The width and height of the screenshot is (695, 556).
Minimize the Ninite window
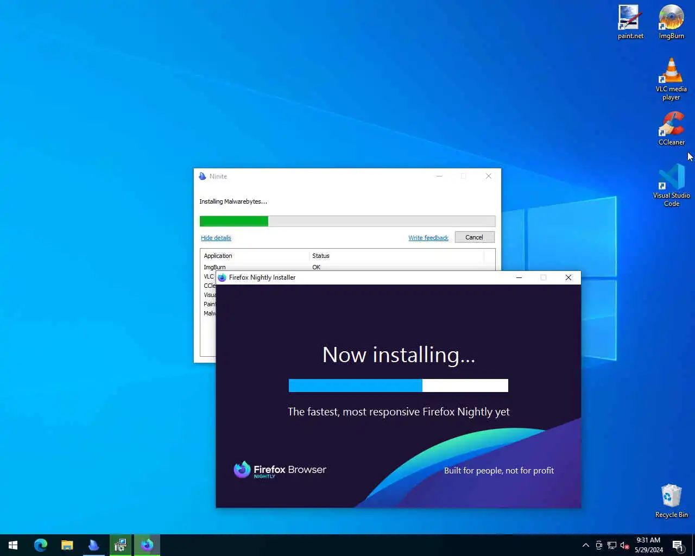pos(439,176)
